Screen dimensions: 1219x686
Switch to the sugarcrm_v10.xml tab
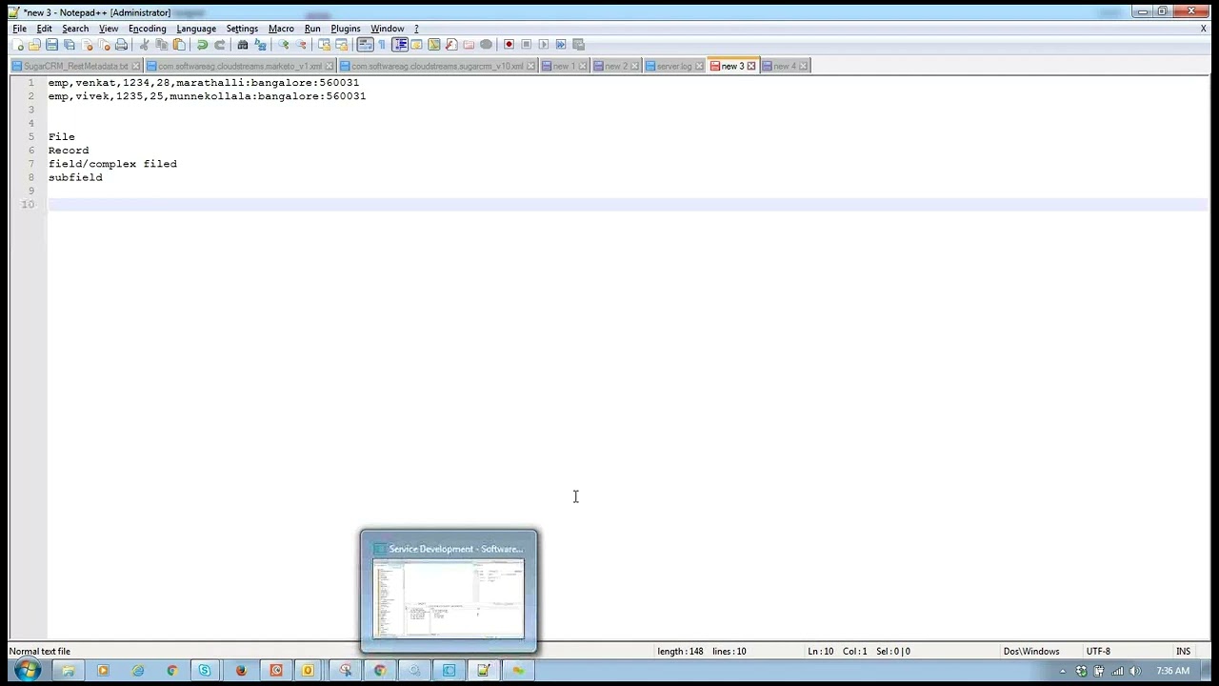point(438,66)
